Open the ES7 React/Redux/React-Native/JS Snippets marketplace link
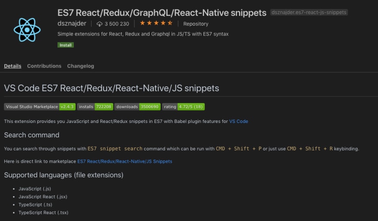This screenshot has height=221, width=378. [x=125, y=161]
